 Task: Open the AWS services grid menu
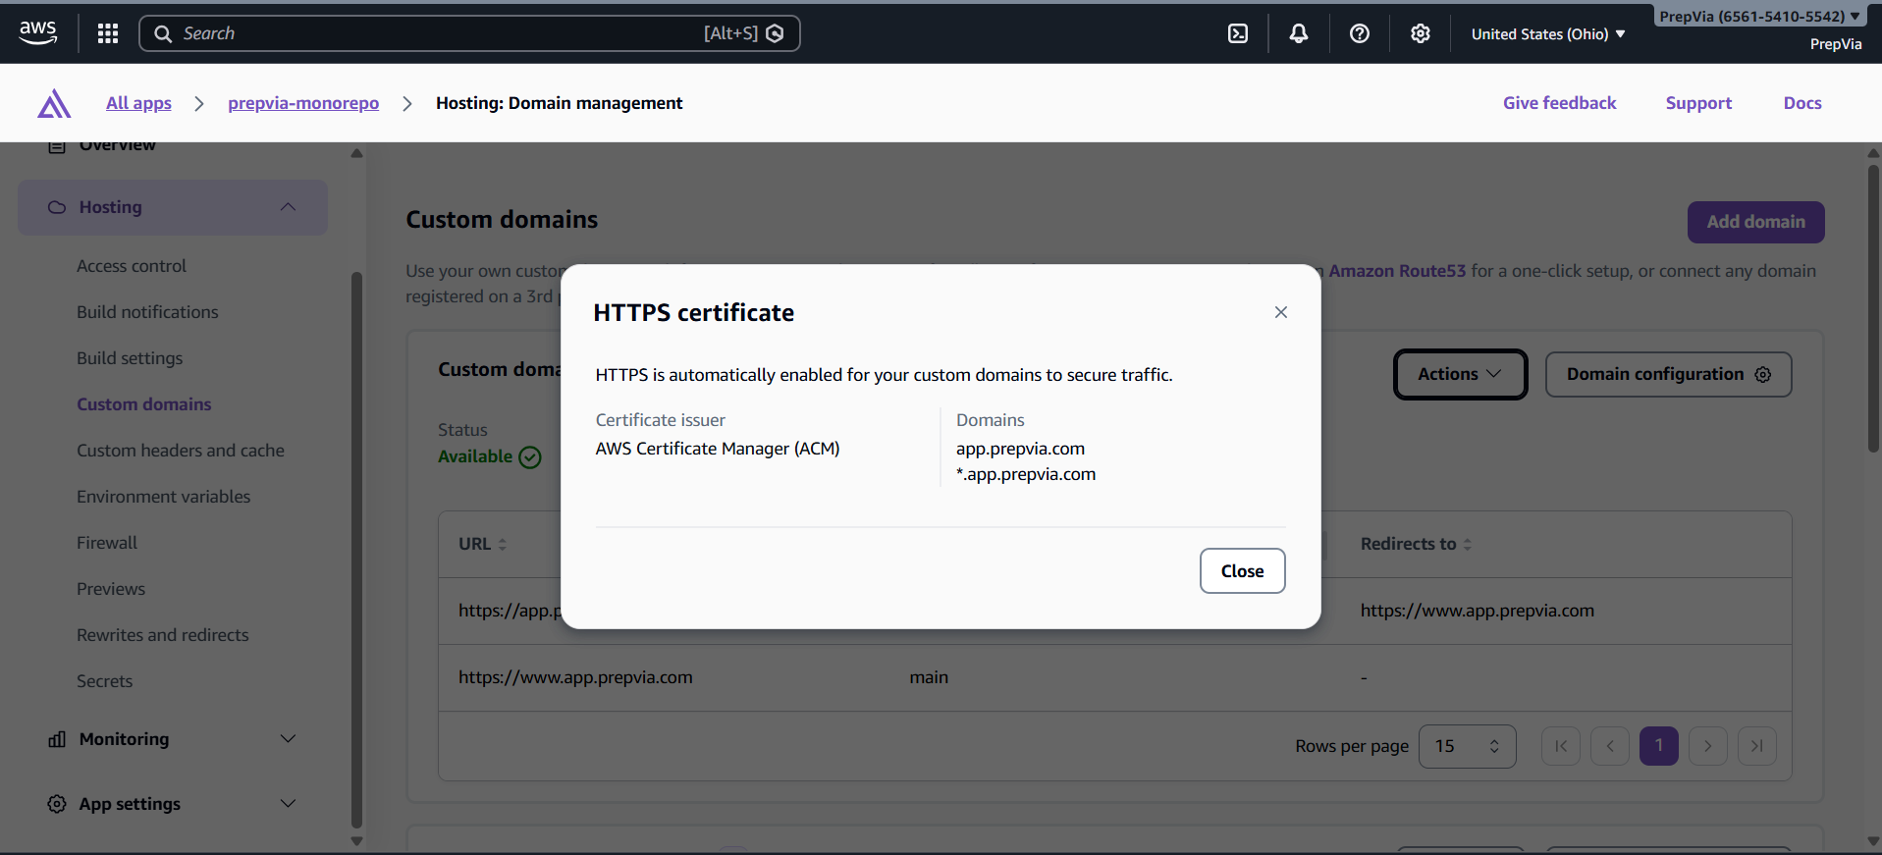click(108, 33)
